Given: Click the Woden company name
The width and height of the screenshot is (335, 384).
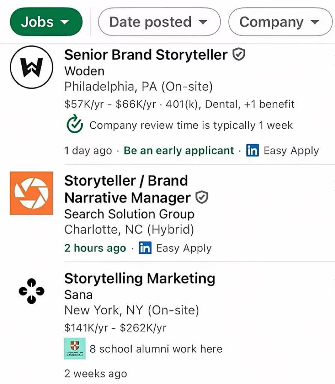Looking at the screenshot, I should click(84, 71).
